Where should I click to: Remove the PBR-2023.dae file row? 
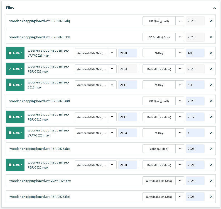coord(211,149)
